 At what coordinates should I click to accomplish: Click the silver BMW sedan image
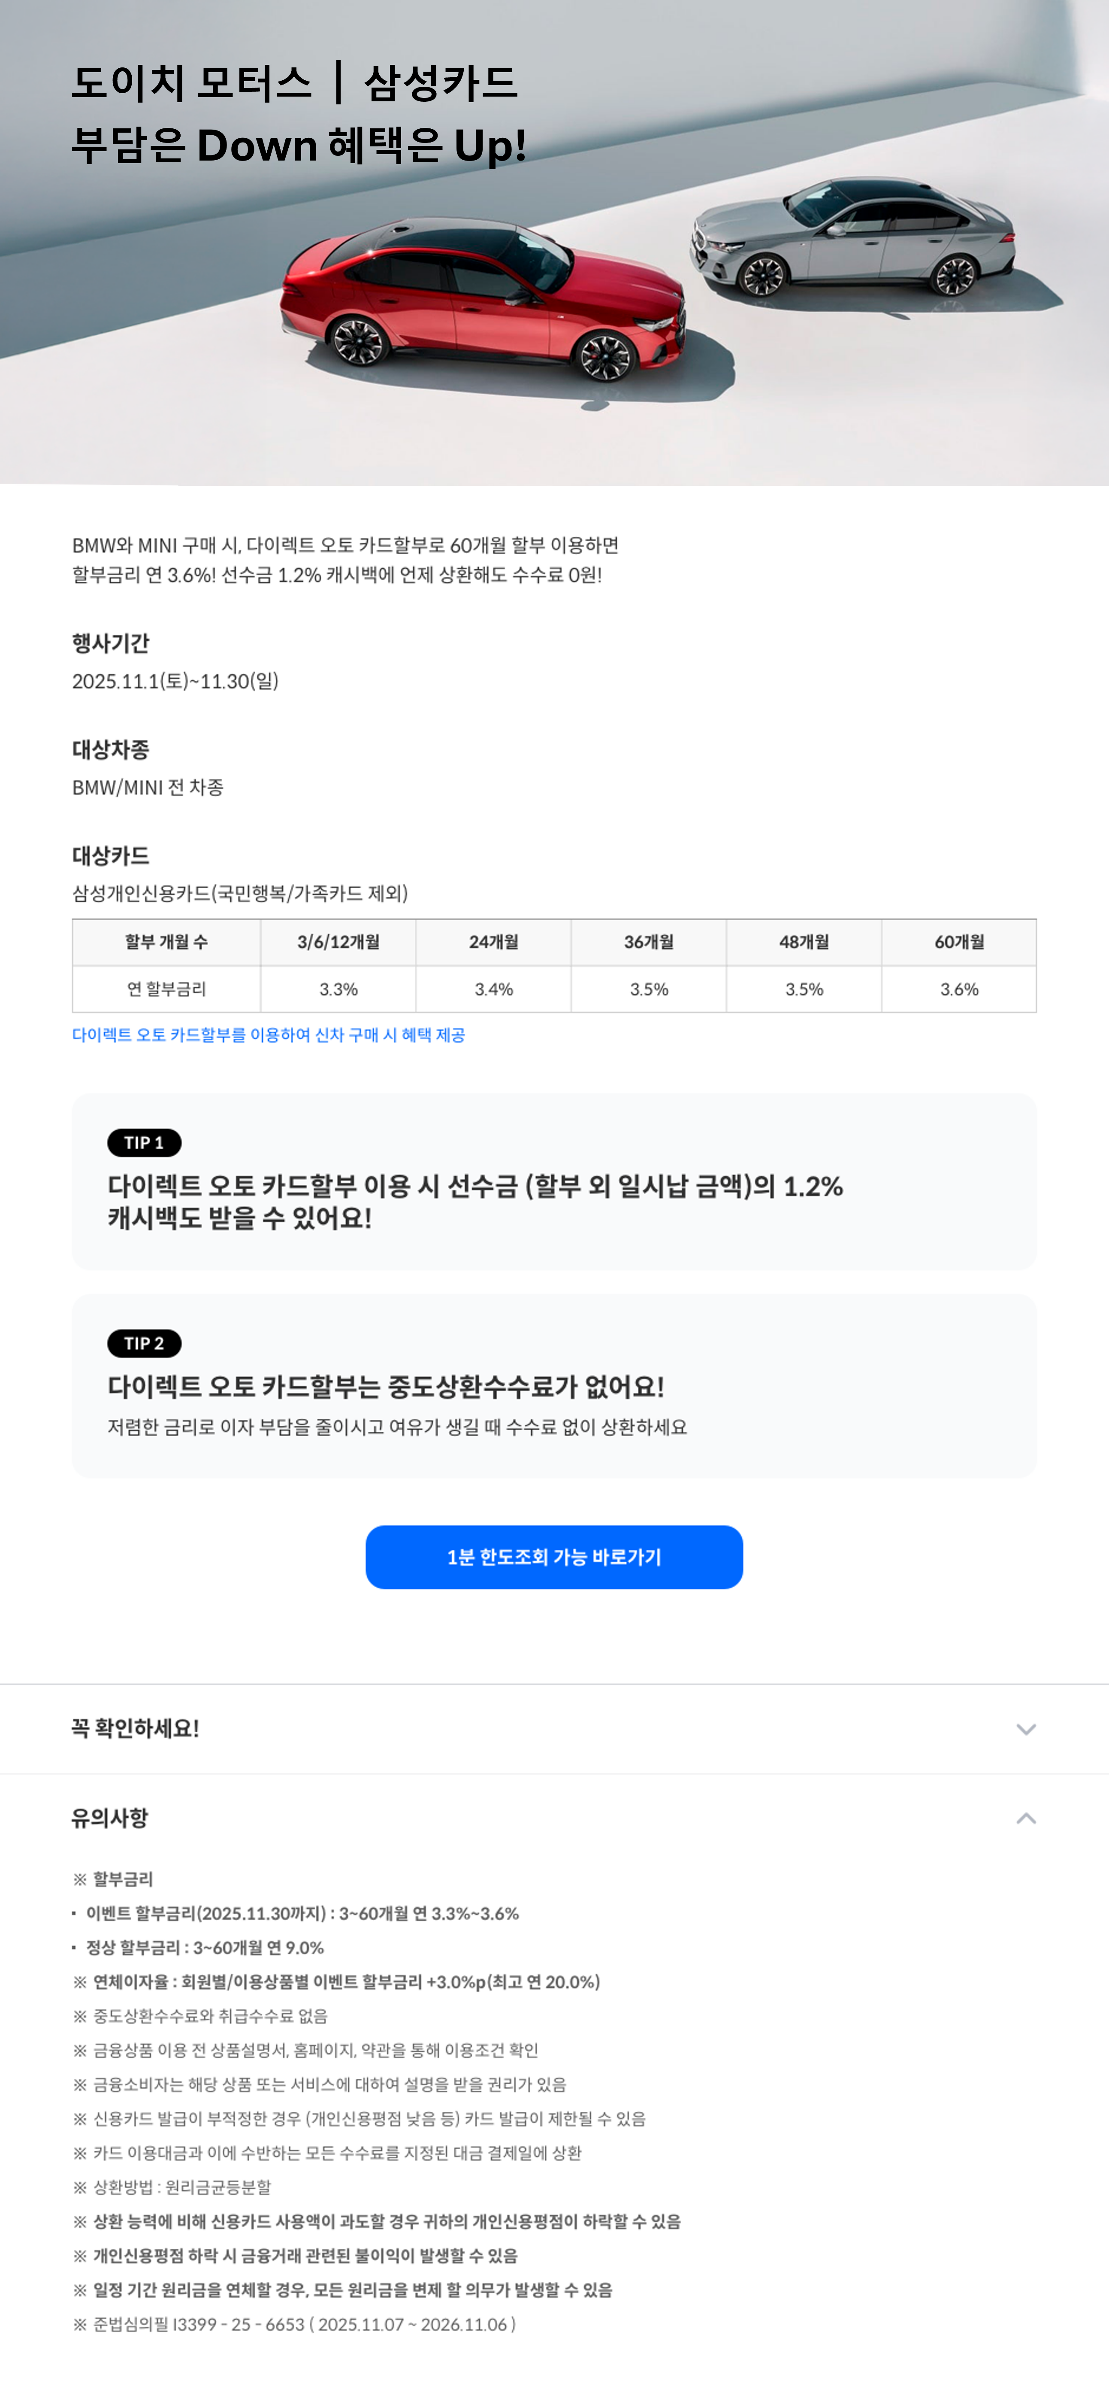coord(853,238)
